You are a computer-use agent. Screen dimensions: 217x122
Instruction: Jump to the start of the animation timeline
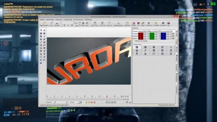pyautogui.click(x=107, y=102)
